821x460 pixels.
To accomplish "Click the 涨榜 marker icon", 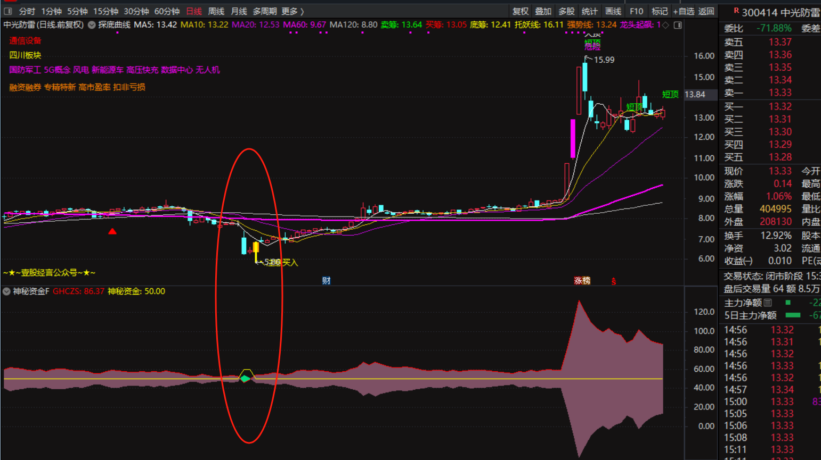I will pyautogui.click(x=582, y=281).
